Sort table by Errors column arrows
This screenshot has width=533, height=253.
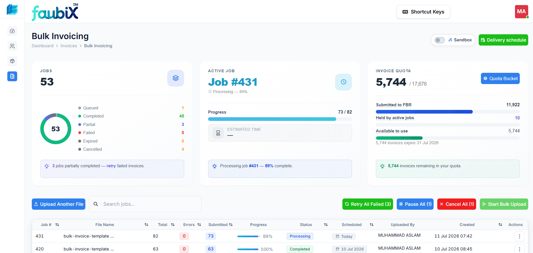199,225
